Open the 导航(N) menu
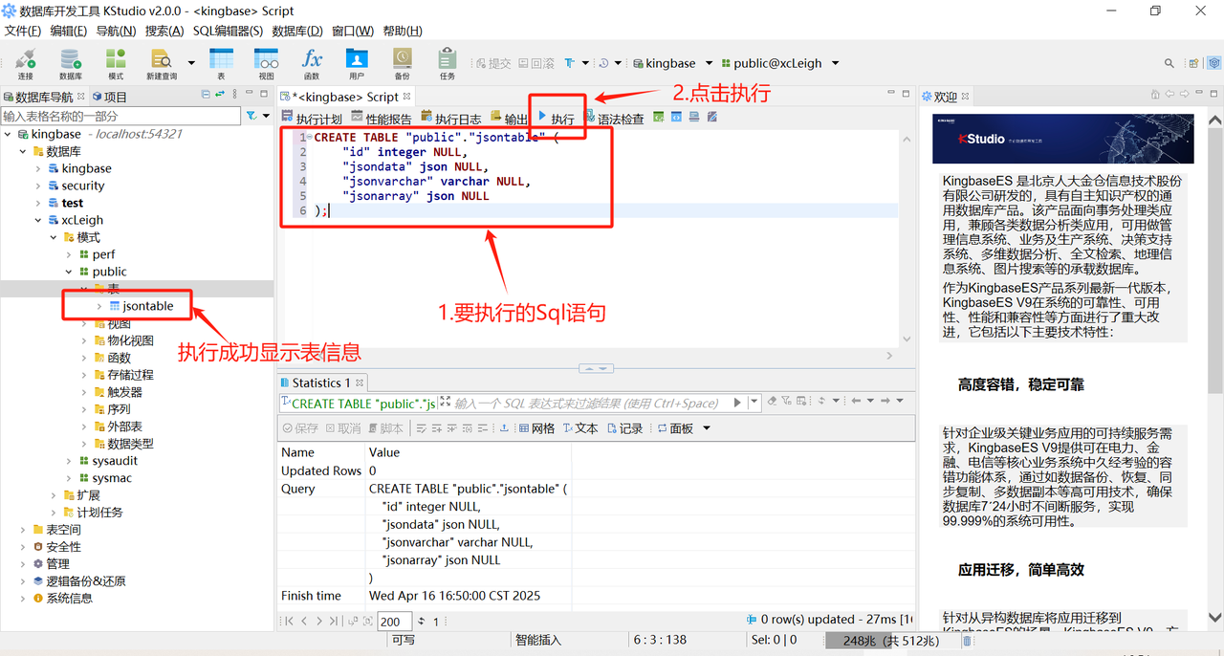Image resolution: width=1224 pixels, height=656 pixels. 116,31
